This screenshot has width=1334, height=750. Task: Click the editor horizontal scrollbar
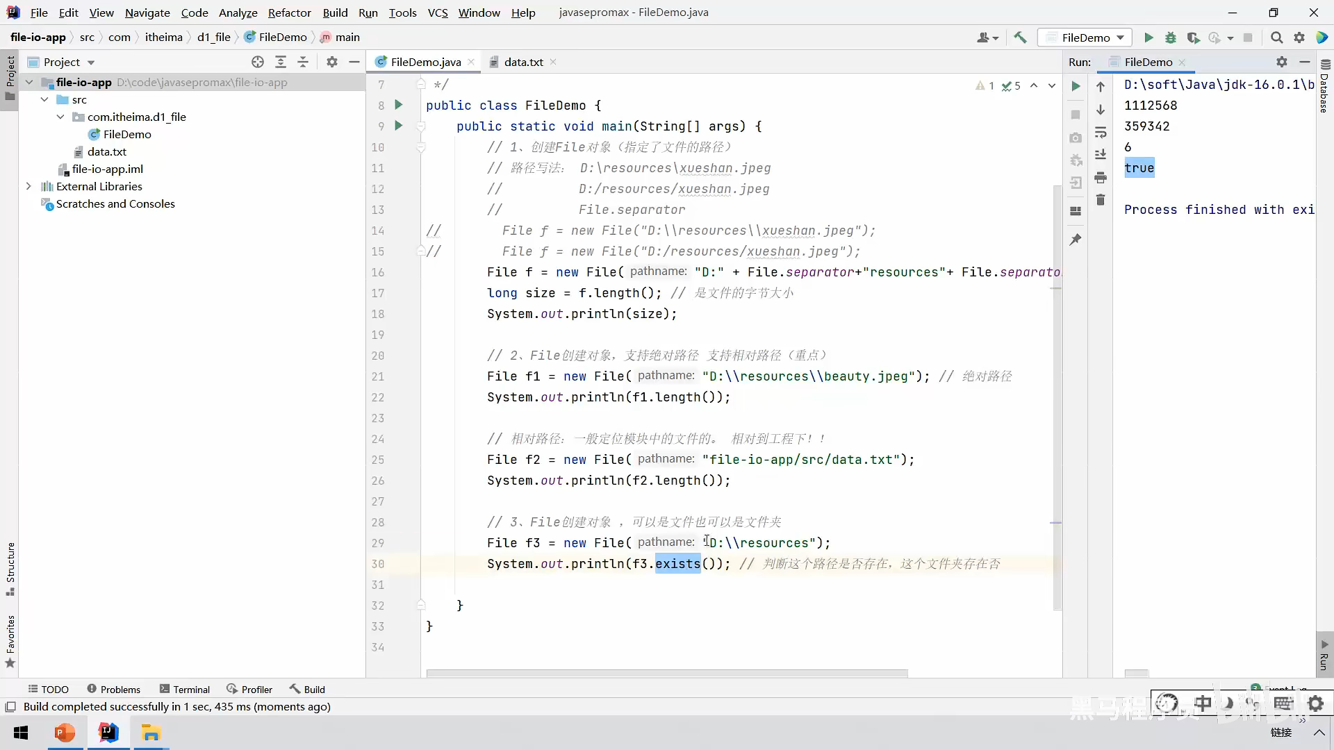pyautogui.click(x=667, y=673)
